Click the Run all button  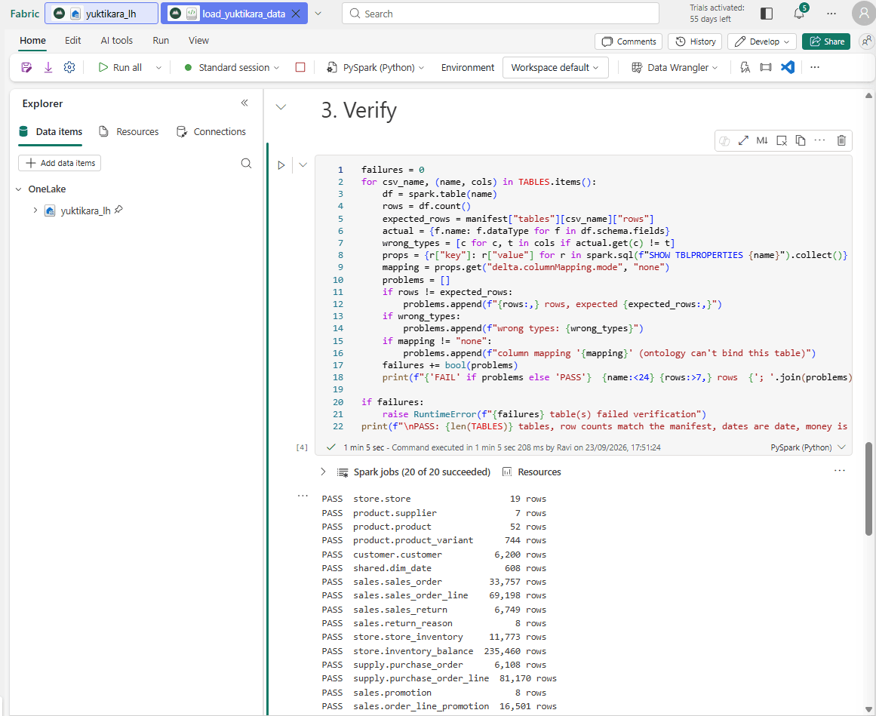pos(121,68)
